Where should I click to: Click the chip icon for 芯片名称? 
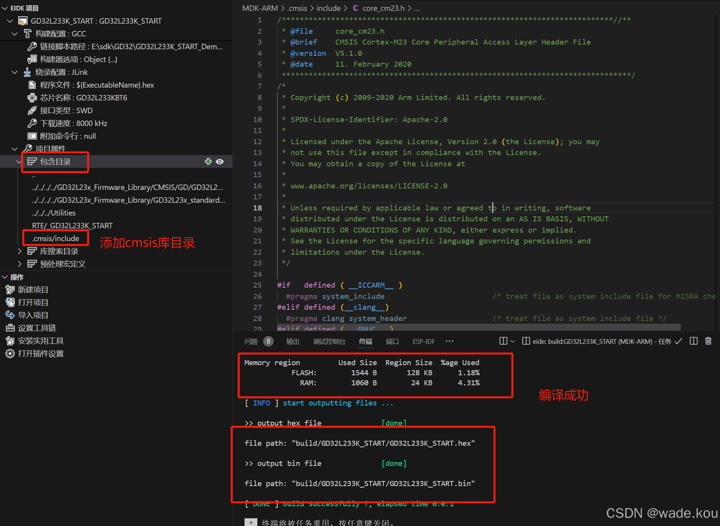click(32, 98)
